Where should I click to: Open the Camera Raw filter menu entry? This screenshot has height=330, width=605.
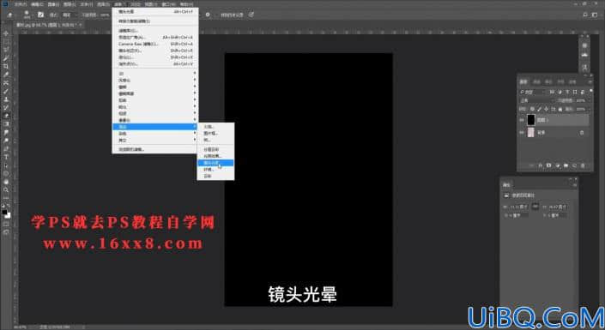155,44
